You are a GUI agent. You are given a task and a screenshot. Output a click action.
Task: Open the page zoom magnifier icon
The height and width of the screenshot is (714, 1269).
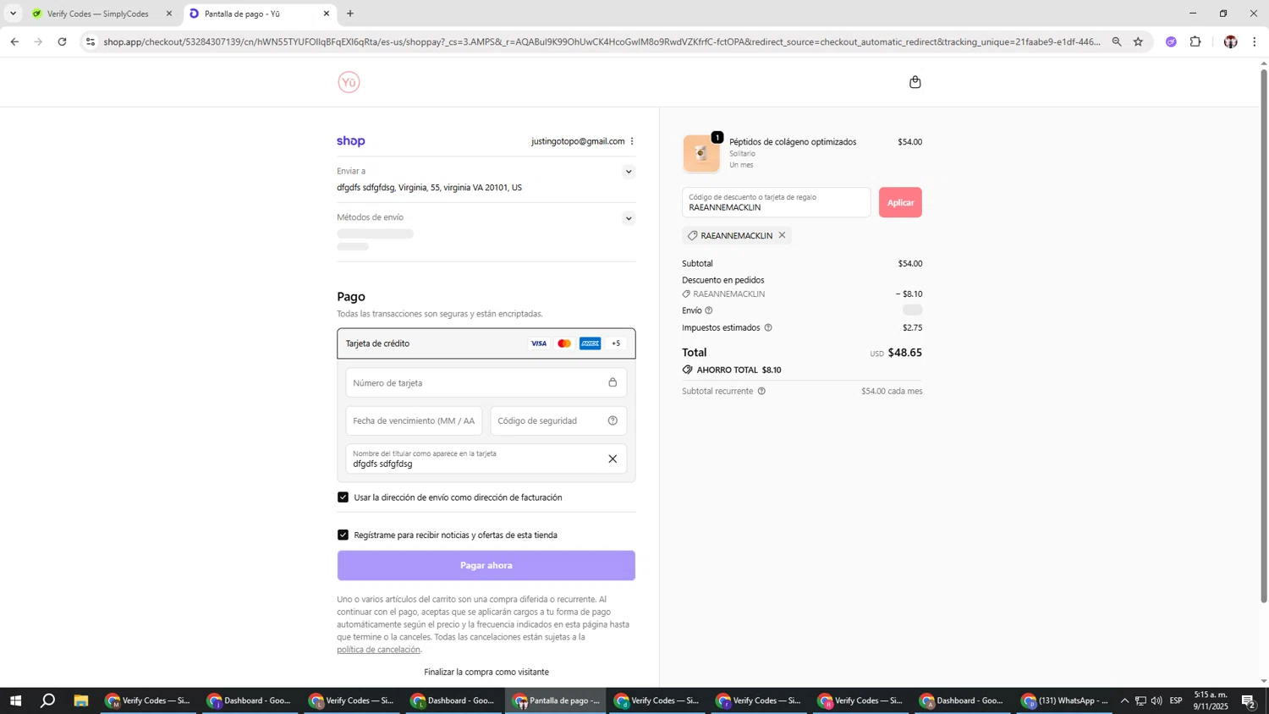(1117, 41)
